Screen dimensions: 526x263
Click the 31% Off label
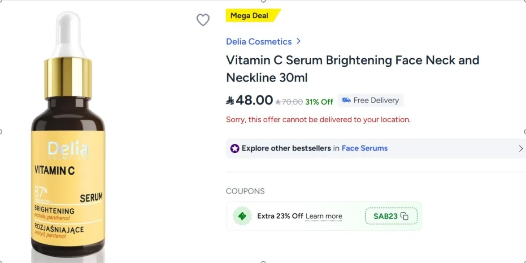click(319, 101)
